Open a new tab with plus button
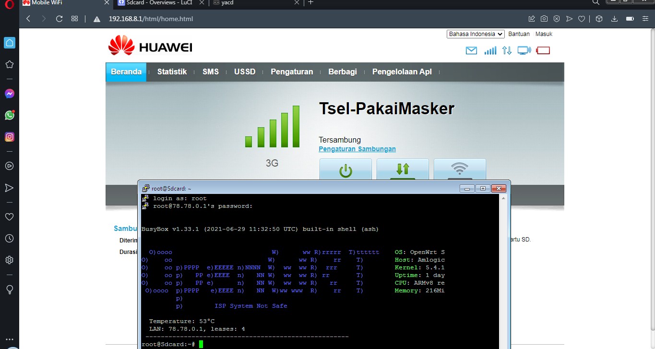The height and width of the screenshot is (349, 655). coord(310,2)
